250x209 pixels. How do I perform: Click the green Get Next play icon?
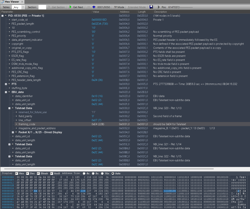click(70, 7)
